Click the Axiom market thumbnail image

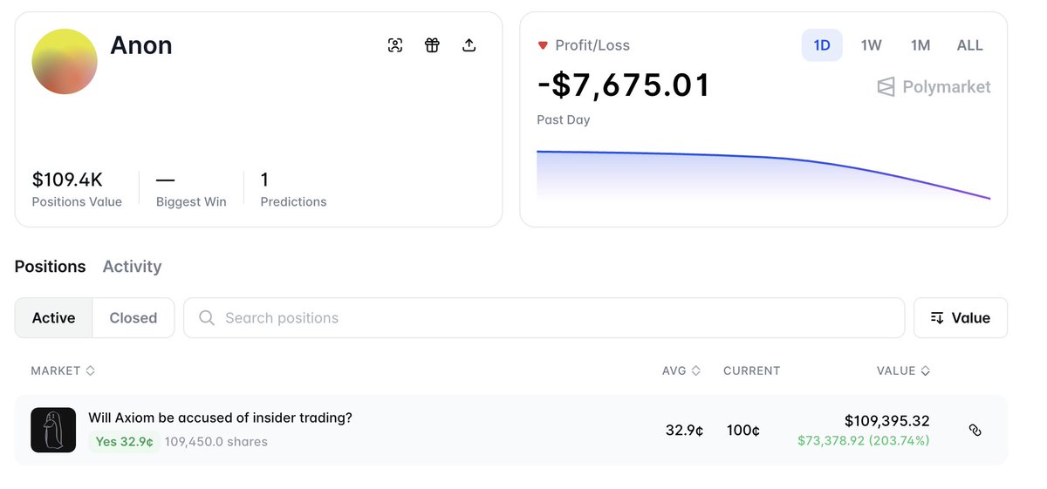click(53, 430)
